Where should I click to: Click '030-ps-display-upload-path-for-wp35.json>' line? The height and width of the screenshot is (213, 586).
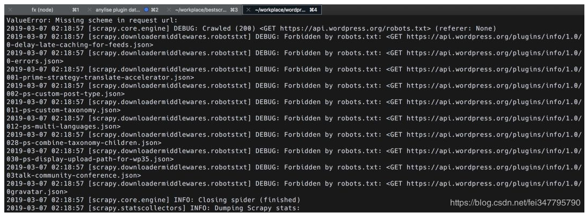point(90,159)
